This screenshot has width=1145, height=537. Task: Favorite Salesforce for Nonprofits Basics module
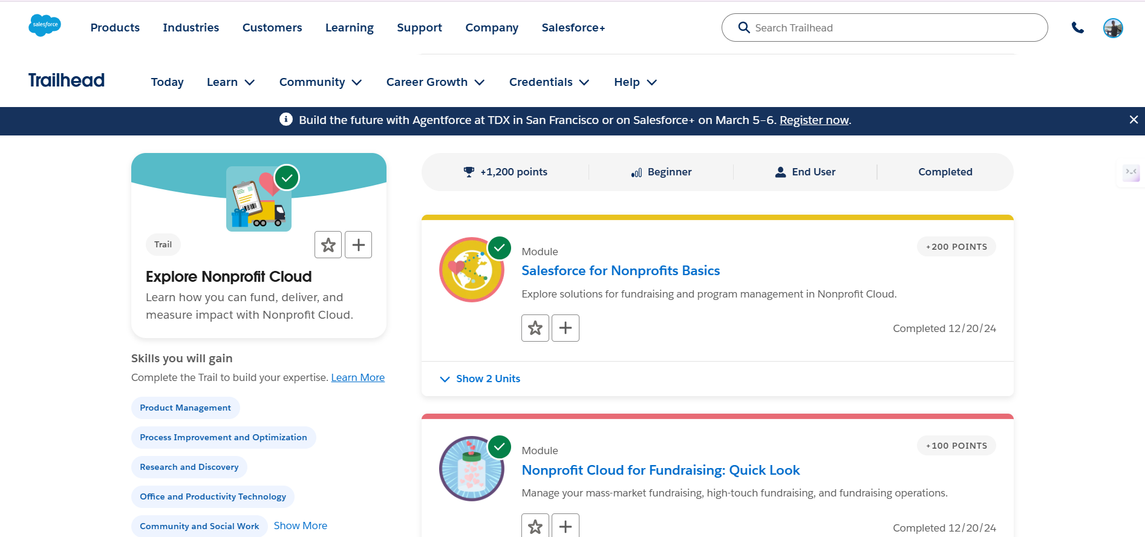535,328
